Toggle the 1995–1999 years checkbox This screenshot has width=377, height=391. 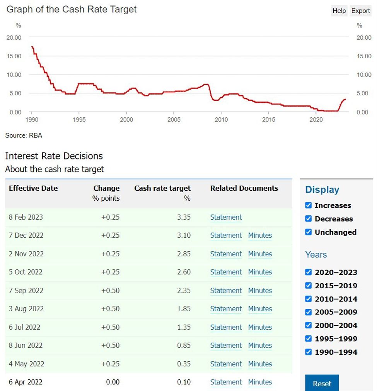pyautogui.click(x=308, y=339)
